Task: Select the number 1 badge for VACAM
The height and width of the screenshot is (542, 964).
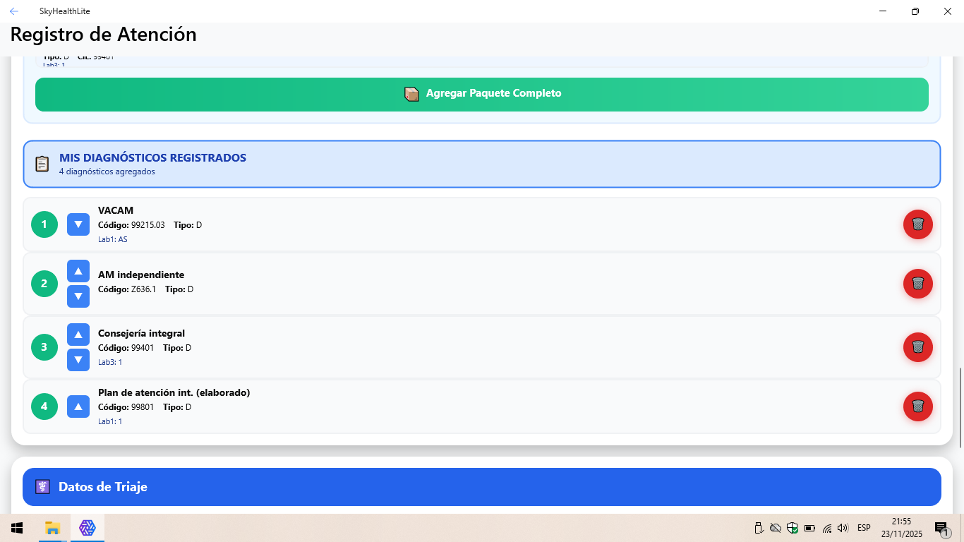Action: (x=44, y=224)
